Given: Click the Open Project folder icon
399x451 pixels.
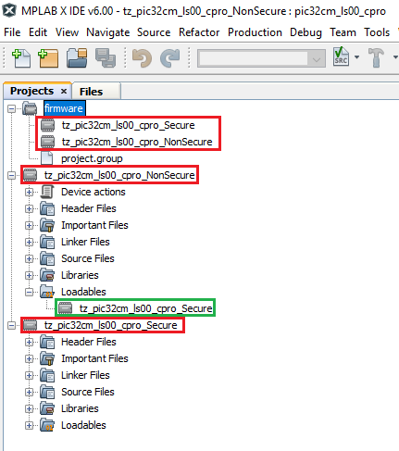Looking at the screenshot, I should (77, 57).
